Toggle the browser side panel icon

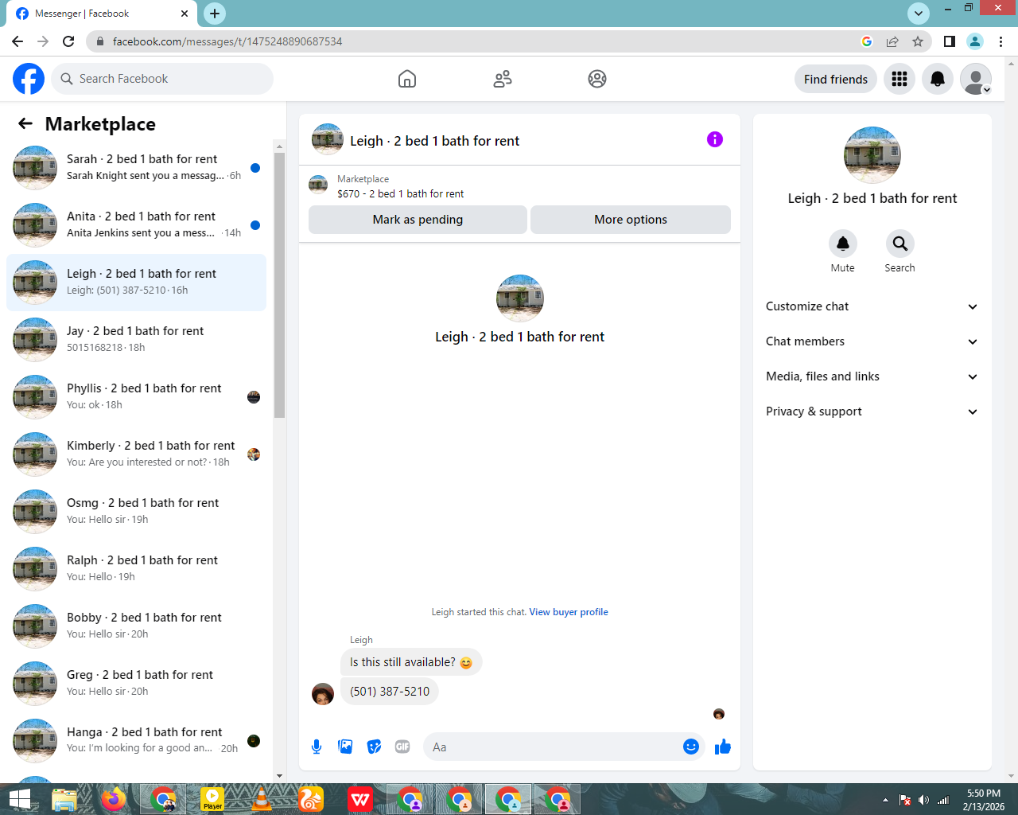click(950, 41)
